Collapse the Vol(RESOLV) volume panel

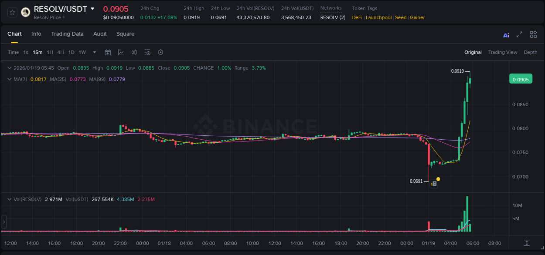(9, 199)
